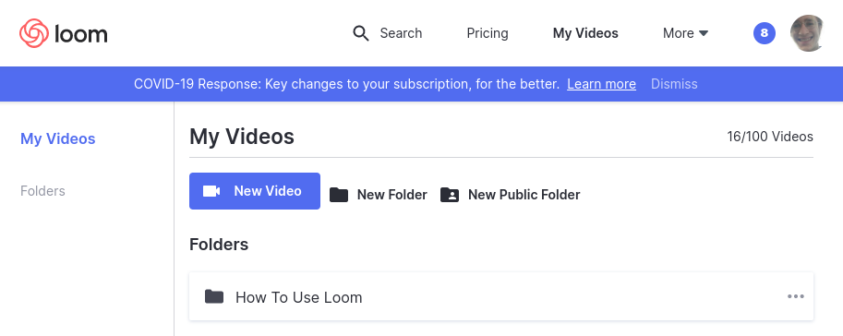Click the New Video button
843x336 pixels.
(x=255, y=191)
